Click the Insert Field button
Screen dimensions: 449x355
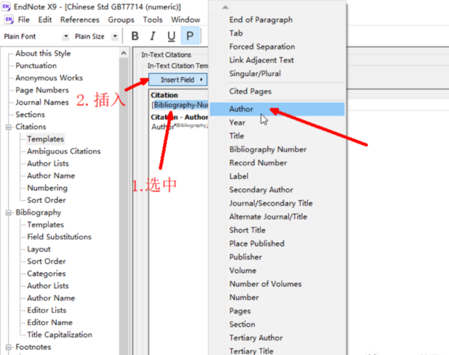tap(178, 80)
